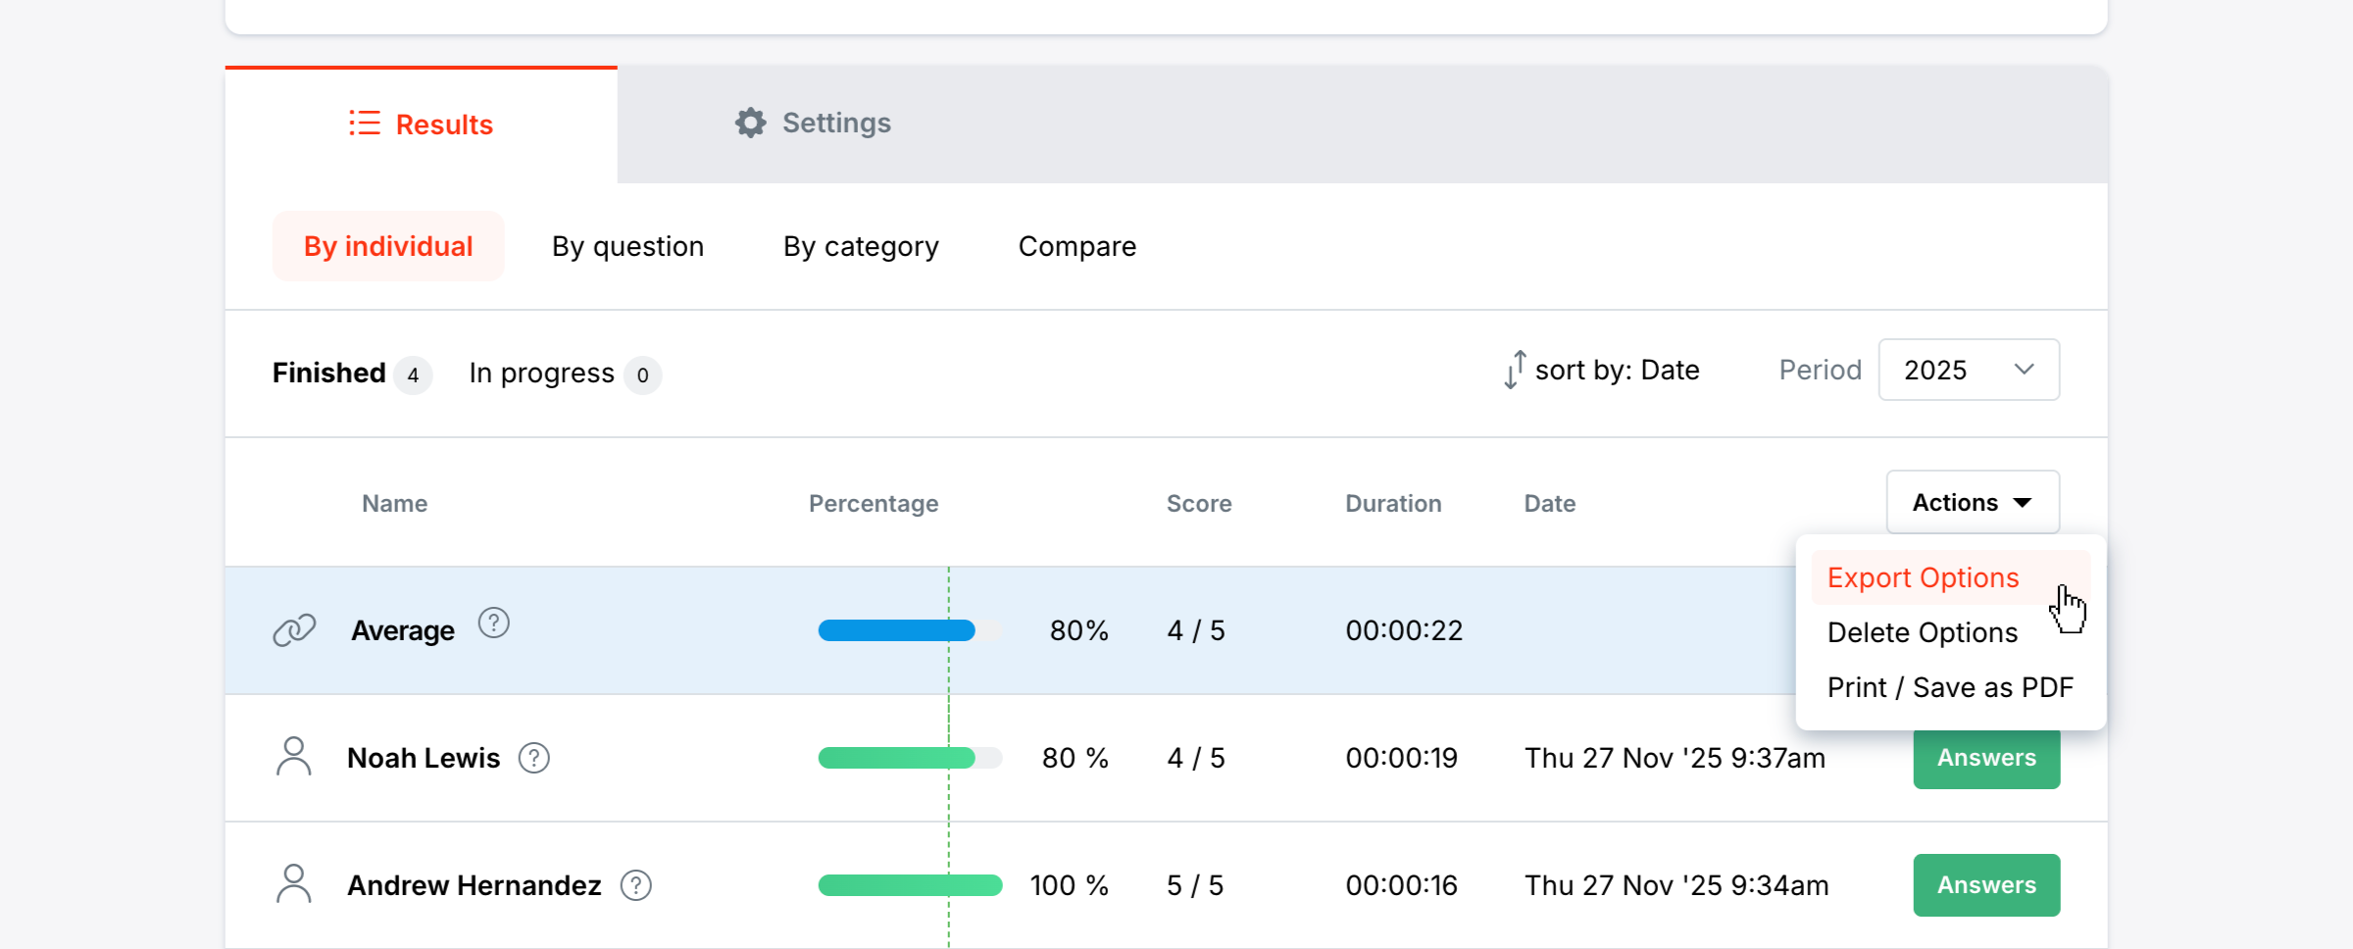Image resolution: width=2353 pixels, height=949 pixels.
Task: Click Noah Lewis's green percentage bar
Action: (896, 758)
